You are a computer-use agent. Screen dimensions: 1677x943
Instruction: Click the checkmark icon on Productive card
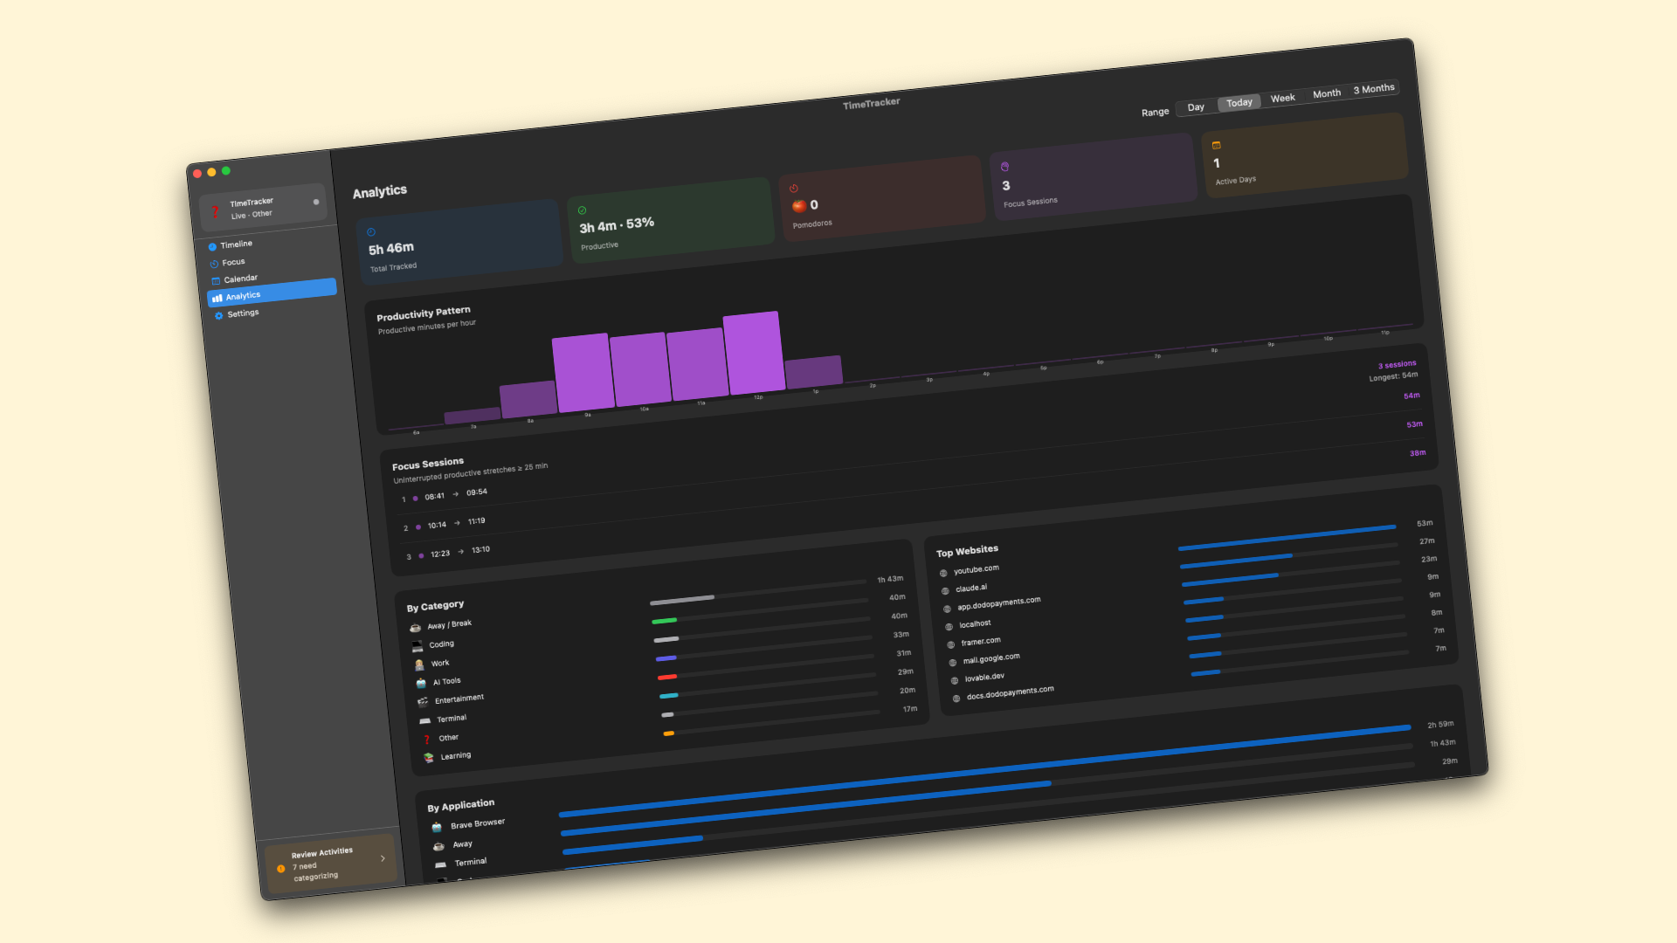pos(583,210)
